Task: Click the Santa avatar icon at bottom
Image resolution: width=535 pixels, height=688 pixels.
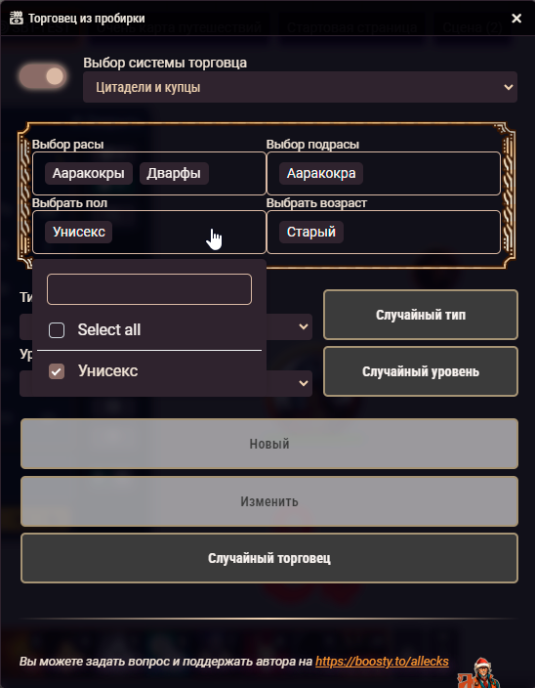Action: coord(479,672)
